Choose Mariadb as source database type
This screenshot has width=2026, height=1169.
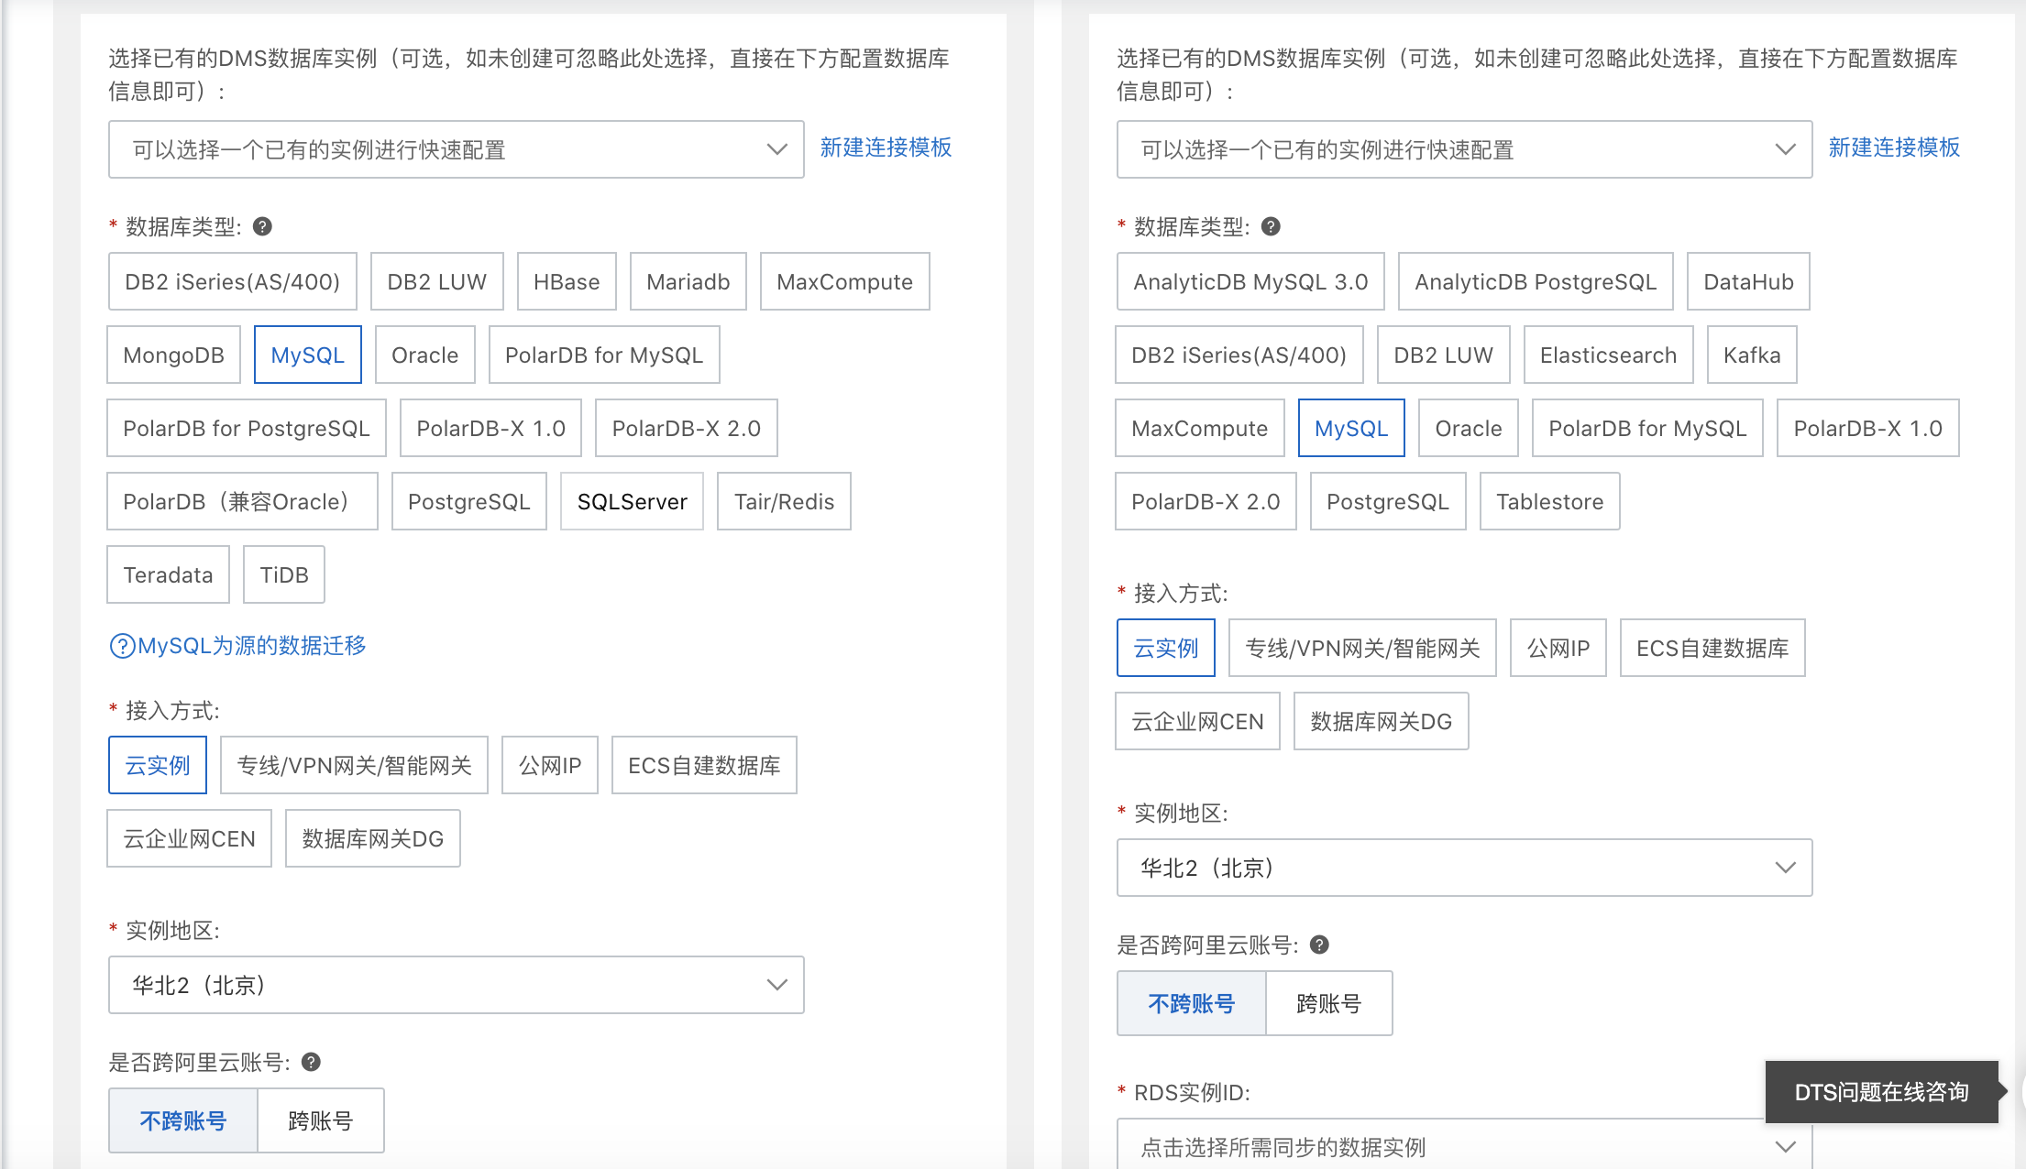[688, 281]
